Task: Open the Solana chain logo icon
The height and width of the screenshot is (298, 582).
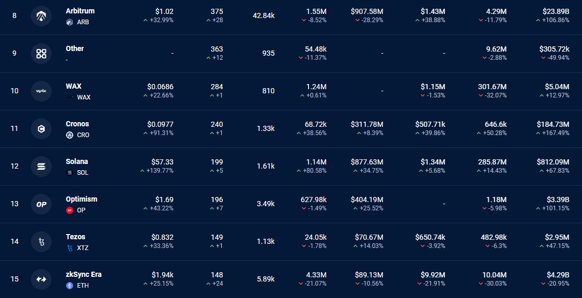Action: (x=41, y=166)
